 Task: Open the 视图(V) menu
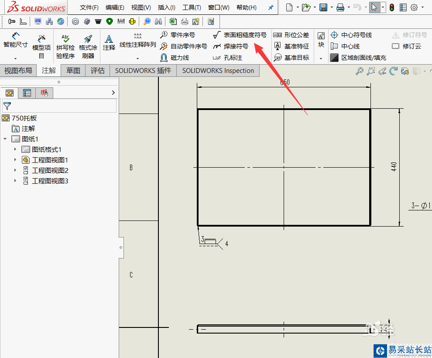point(141,7)
